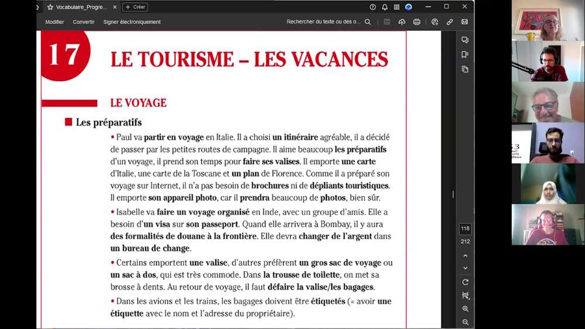Click the Les préparatifs subheading
The image size is (585, 329).
pos(109,123)
